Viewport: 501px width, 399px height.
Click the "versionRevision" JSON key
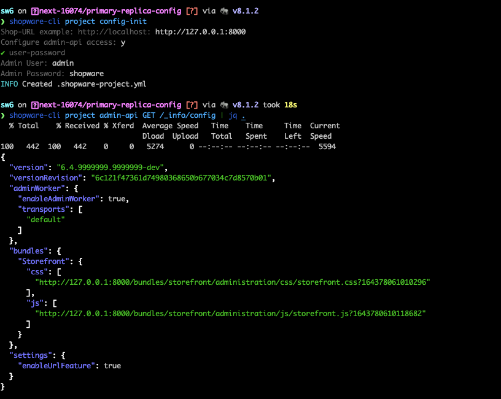pyautogui.click(x=45, y=178)
